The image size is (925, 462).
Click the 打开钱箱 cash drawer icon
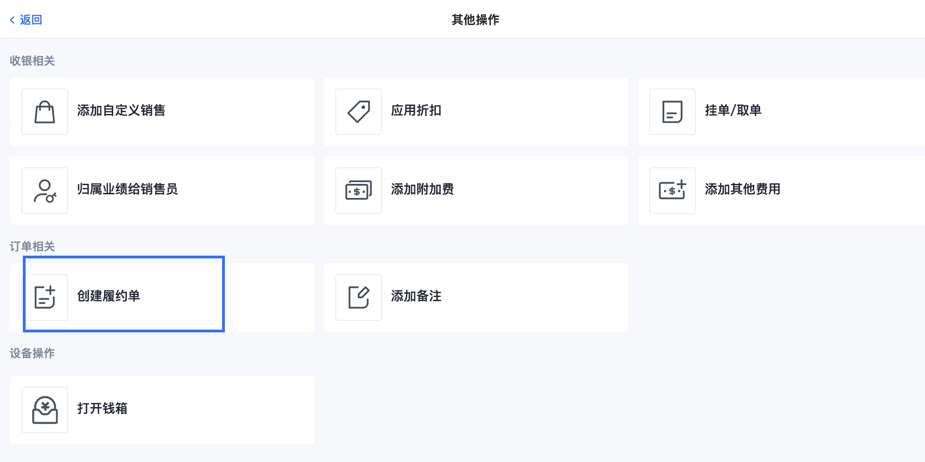(x=45, y=410)
